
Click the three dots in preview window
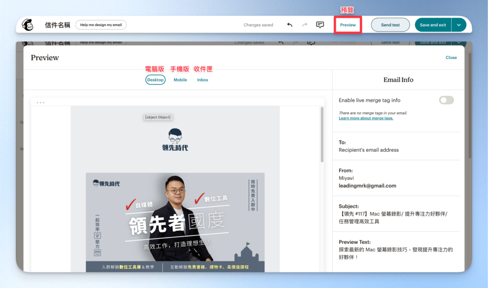[x=41, y=102]
